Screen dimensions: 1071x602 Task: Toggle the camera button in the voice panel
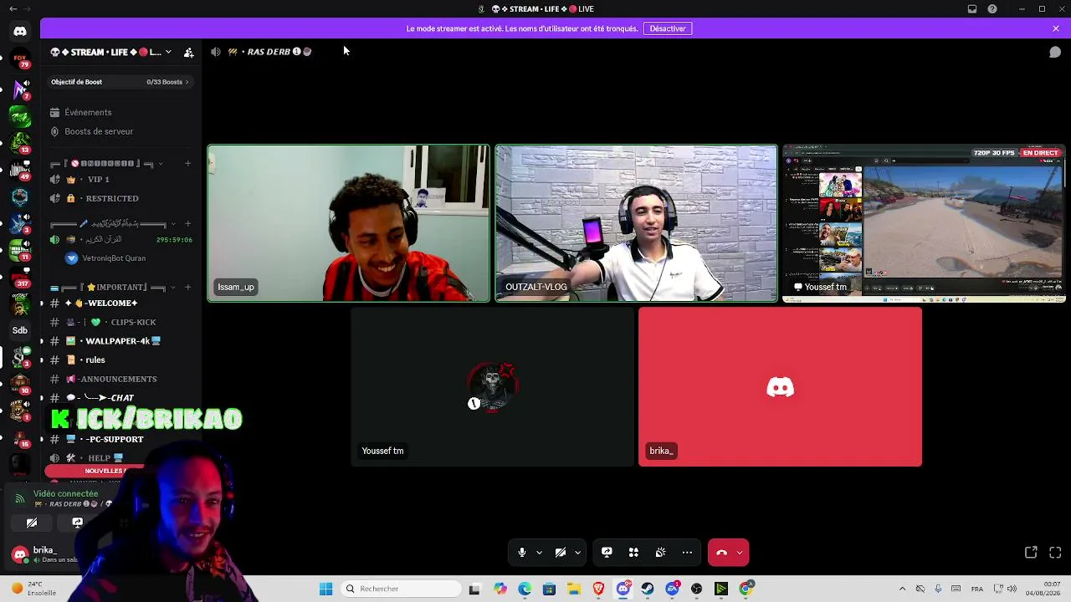point(32,523)
